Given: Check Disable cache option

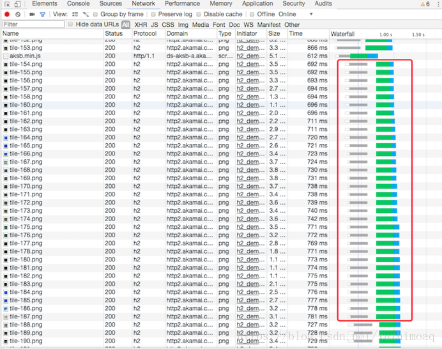Looking at the screenshot, I should [x=199, y=15].
